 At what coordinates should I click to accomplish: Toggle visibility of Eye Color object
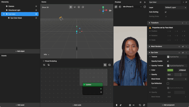coord(36,14)
